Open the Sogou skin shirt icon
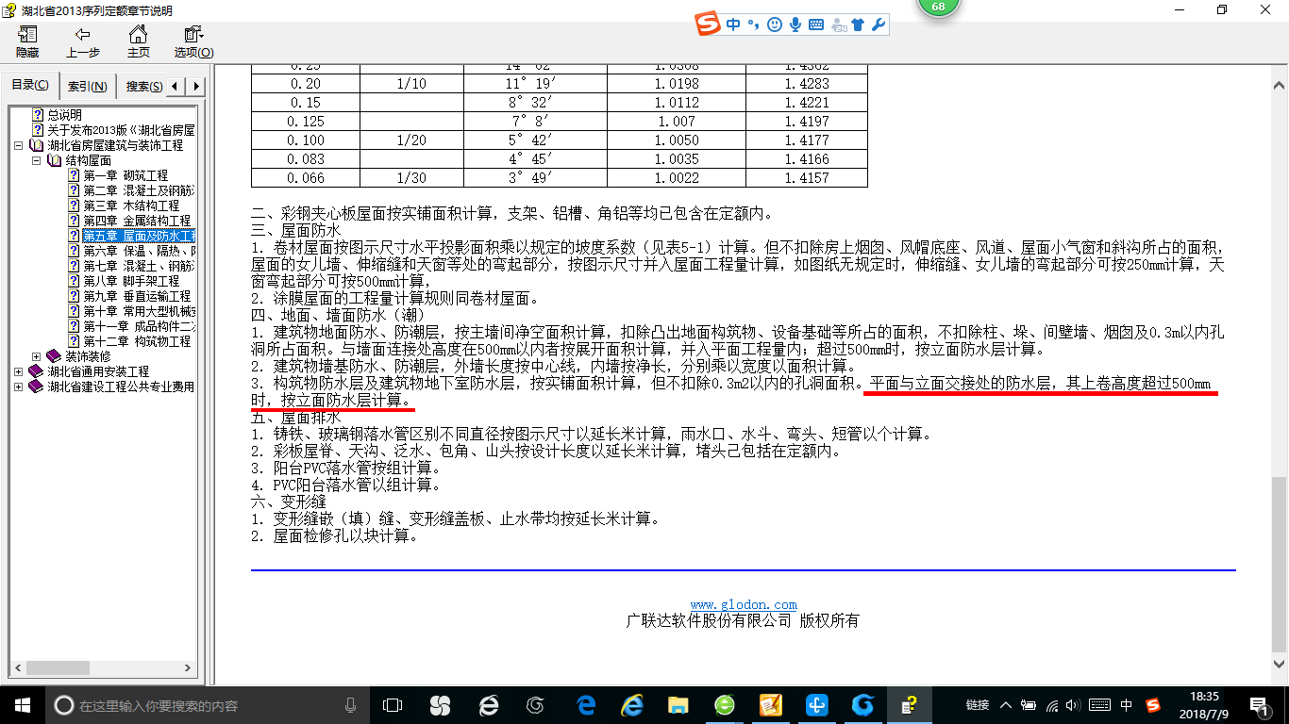 click(x=858, y=25)
